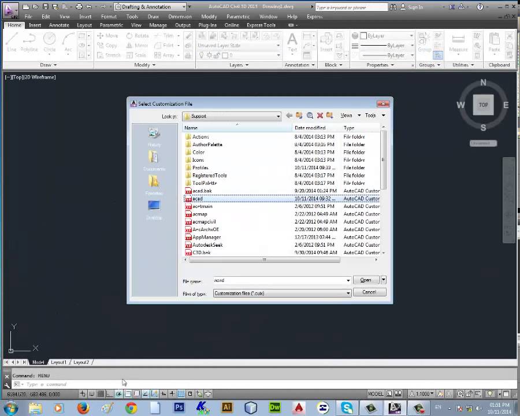The width and height of the screenshot is (520, 416).
Task: Click the Sign In link
Action: pyautogui.click(x=415, y=7)
